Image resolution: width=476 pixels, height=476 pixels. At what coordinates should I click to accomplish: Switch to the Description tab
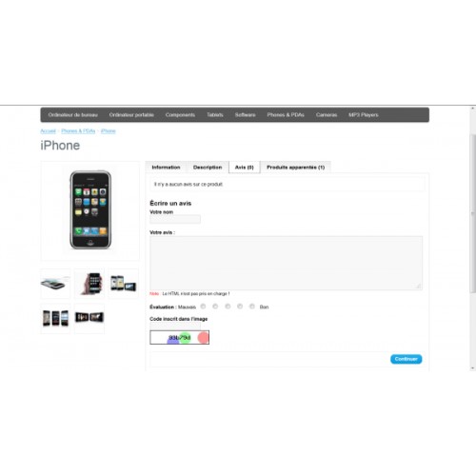(208, 168)
